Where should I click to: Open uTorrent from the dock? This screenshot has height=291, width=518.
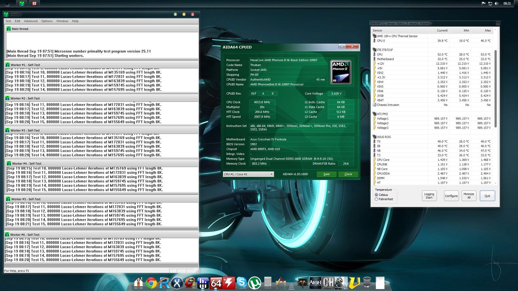click(255, 283)
